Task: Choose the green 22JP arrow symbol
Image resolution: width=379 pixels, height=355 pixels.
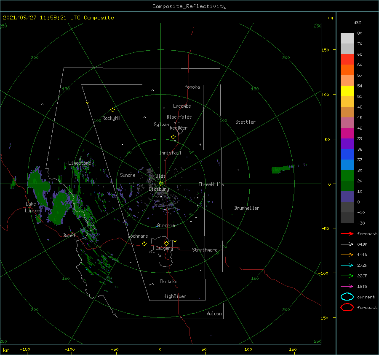Action: tap(347, 276)
